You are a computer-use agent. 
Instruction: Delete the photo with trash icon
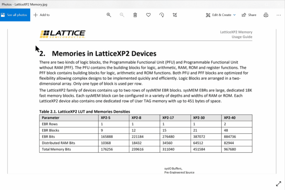tap(135, 15)
